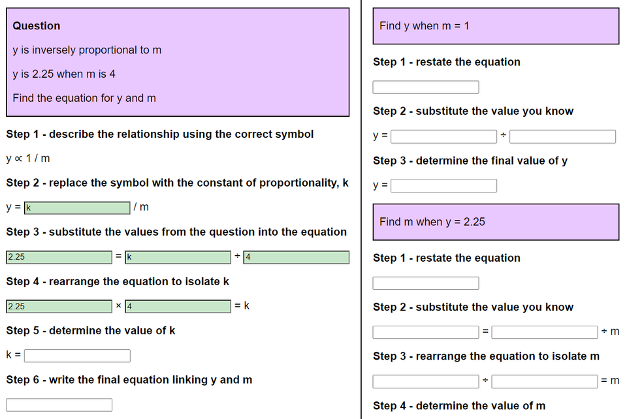Screen dimensions: 627x419
Task: Click the restate equation box under second Step 1
Action: coord(425,283)
